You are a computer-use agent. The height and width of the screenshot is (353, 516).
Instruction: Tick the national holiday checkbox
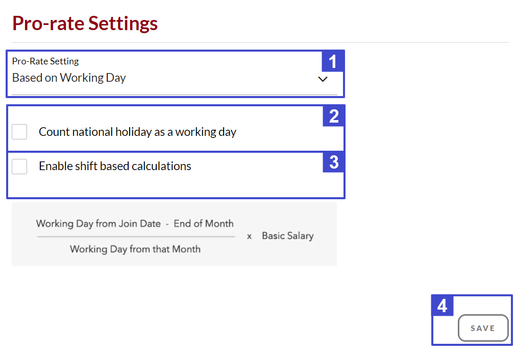coord(19,132)
